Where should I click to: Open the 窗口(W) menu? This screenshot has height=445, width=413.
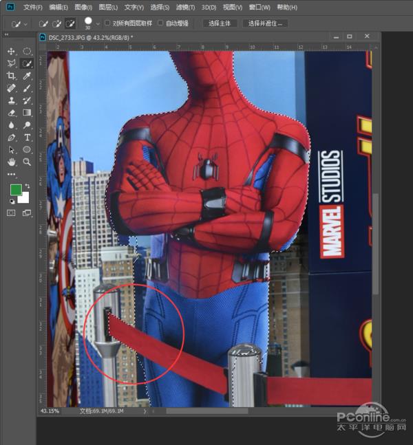click(260, 7)
